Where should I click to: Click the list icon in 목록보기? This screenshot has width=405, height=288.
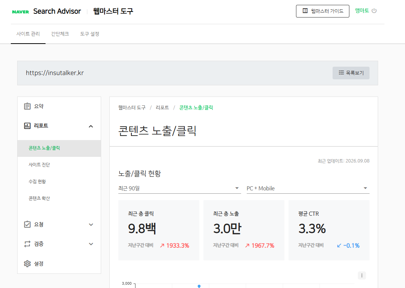pyautogui.click(x=341, y=73)
